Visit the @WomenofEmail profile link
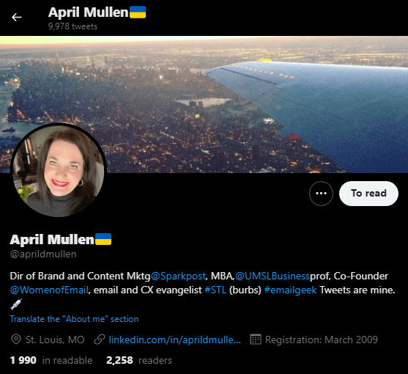The image size is (408, 374). (x=49, y=290)
